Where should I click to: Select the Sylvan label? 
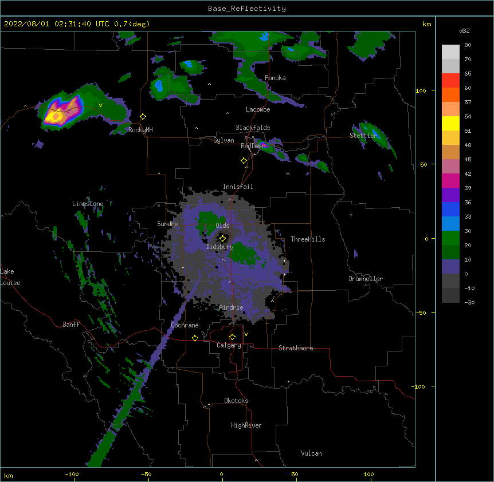point(224,140)
